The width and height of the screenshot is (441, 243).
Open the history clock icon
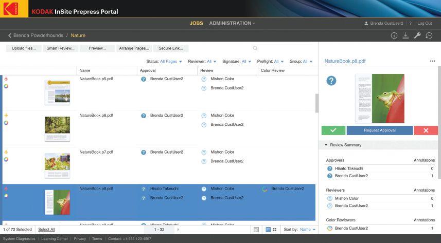coord(429,35)
